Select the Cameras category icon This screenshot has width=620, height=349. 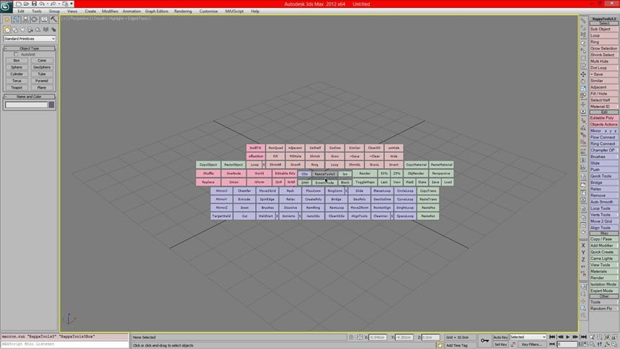30,30
